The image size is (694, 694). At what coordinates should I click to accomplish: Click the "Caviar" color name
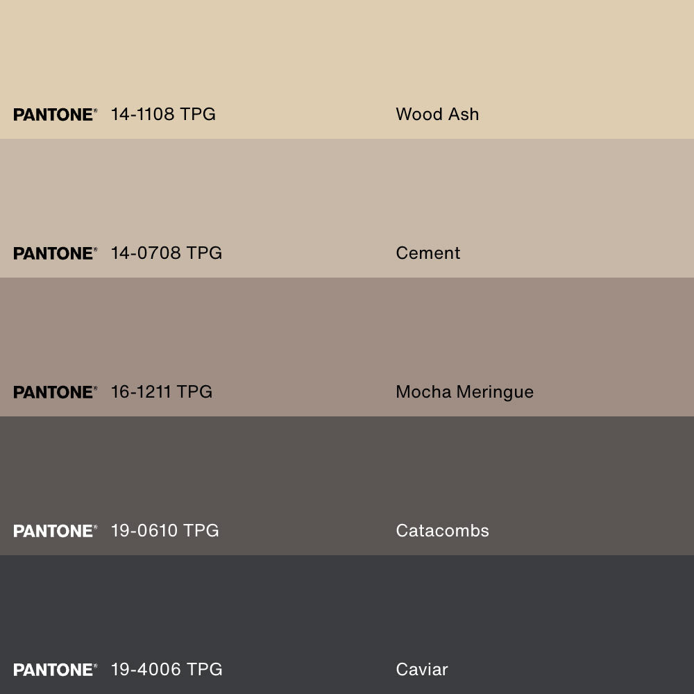[x=422, y=670]
